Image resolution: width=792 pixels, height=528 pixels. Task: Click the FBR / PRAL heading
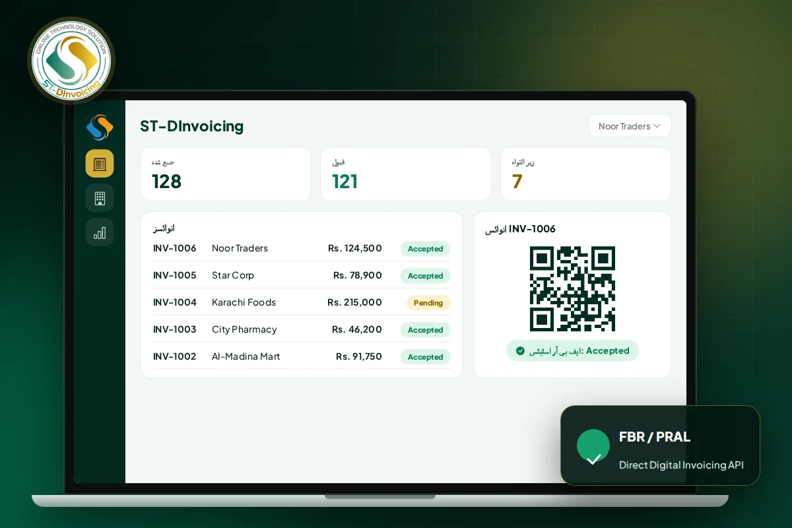[x=655, y=437]
